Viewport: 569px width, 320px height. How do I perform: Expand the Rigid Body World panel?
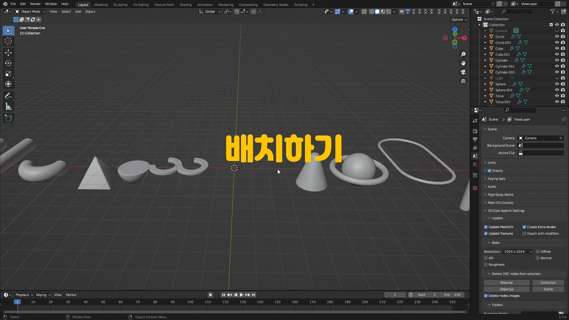500,194
